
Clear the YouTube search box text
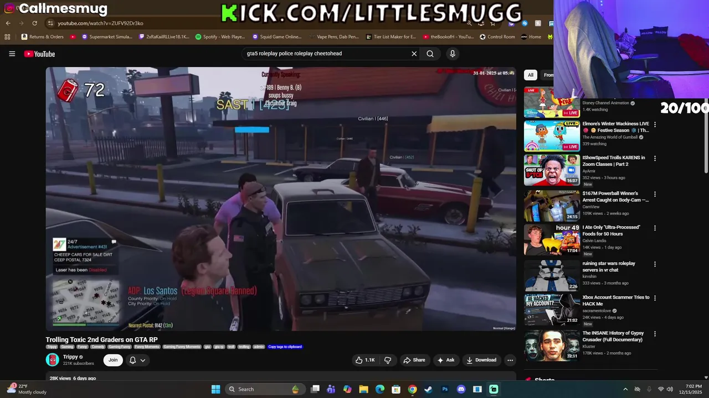point(414,54)
